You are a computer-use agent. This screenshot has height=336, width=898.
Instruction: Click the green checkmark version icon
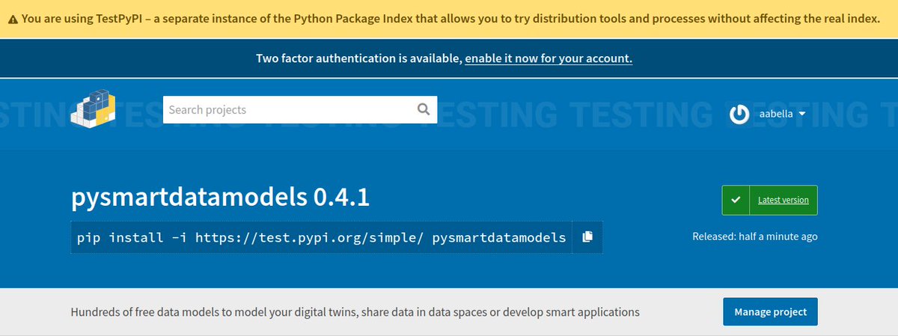click(x=736, y=201)
